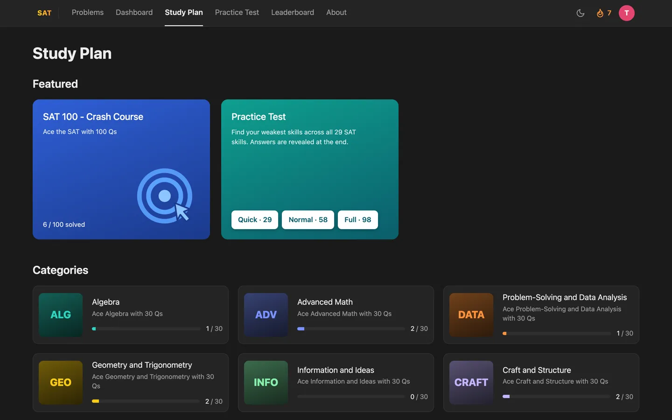Open the GEO category icon

tap(61, 383)
